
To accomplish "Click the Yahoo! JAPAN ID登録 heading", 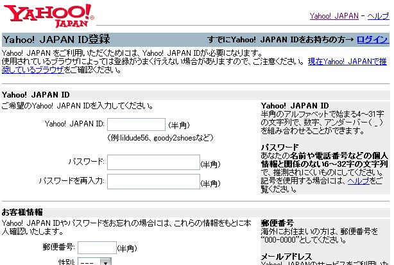I will point(56,39).
